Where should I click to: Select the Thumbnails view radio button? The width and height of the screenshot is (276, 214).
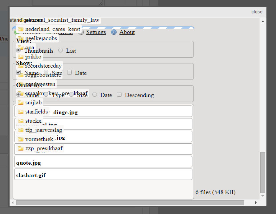tap(18, 50)
